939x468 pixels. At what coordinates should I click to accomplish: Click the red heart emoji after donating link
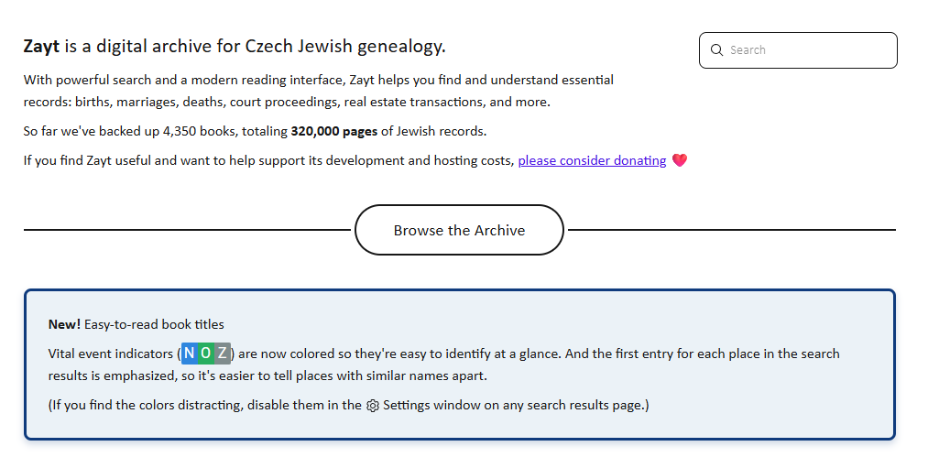pos(679,160)
